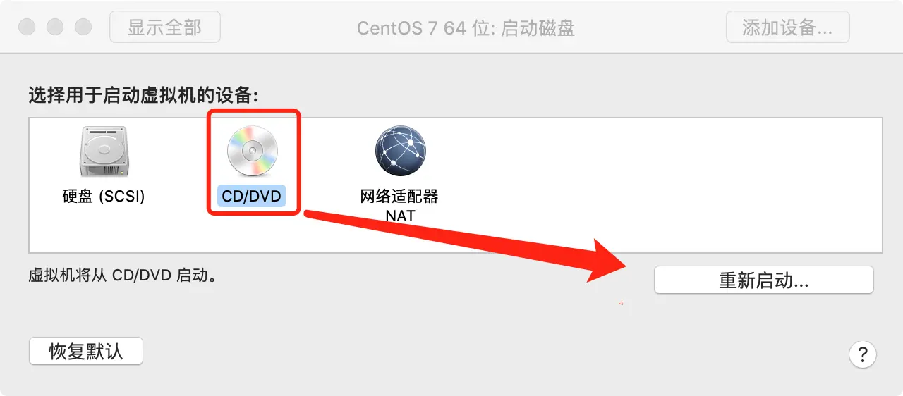Zoom the window with the third title-bar button
The width and height of the screenshot is (903, 396).
click(x=83, y=27)
